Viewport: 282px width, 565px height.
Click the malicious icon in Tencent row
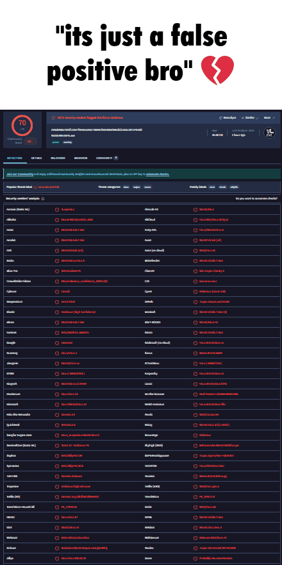pyautogui.click(x=195, y=476)
